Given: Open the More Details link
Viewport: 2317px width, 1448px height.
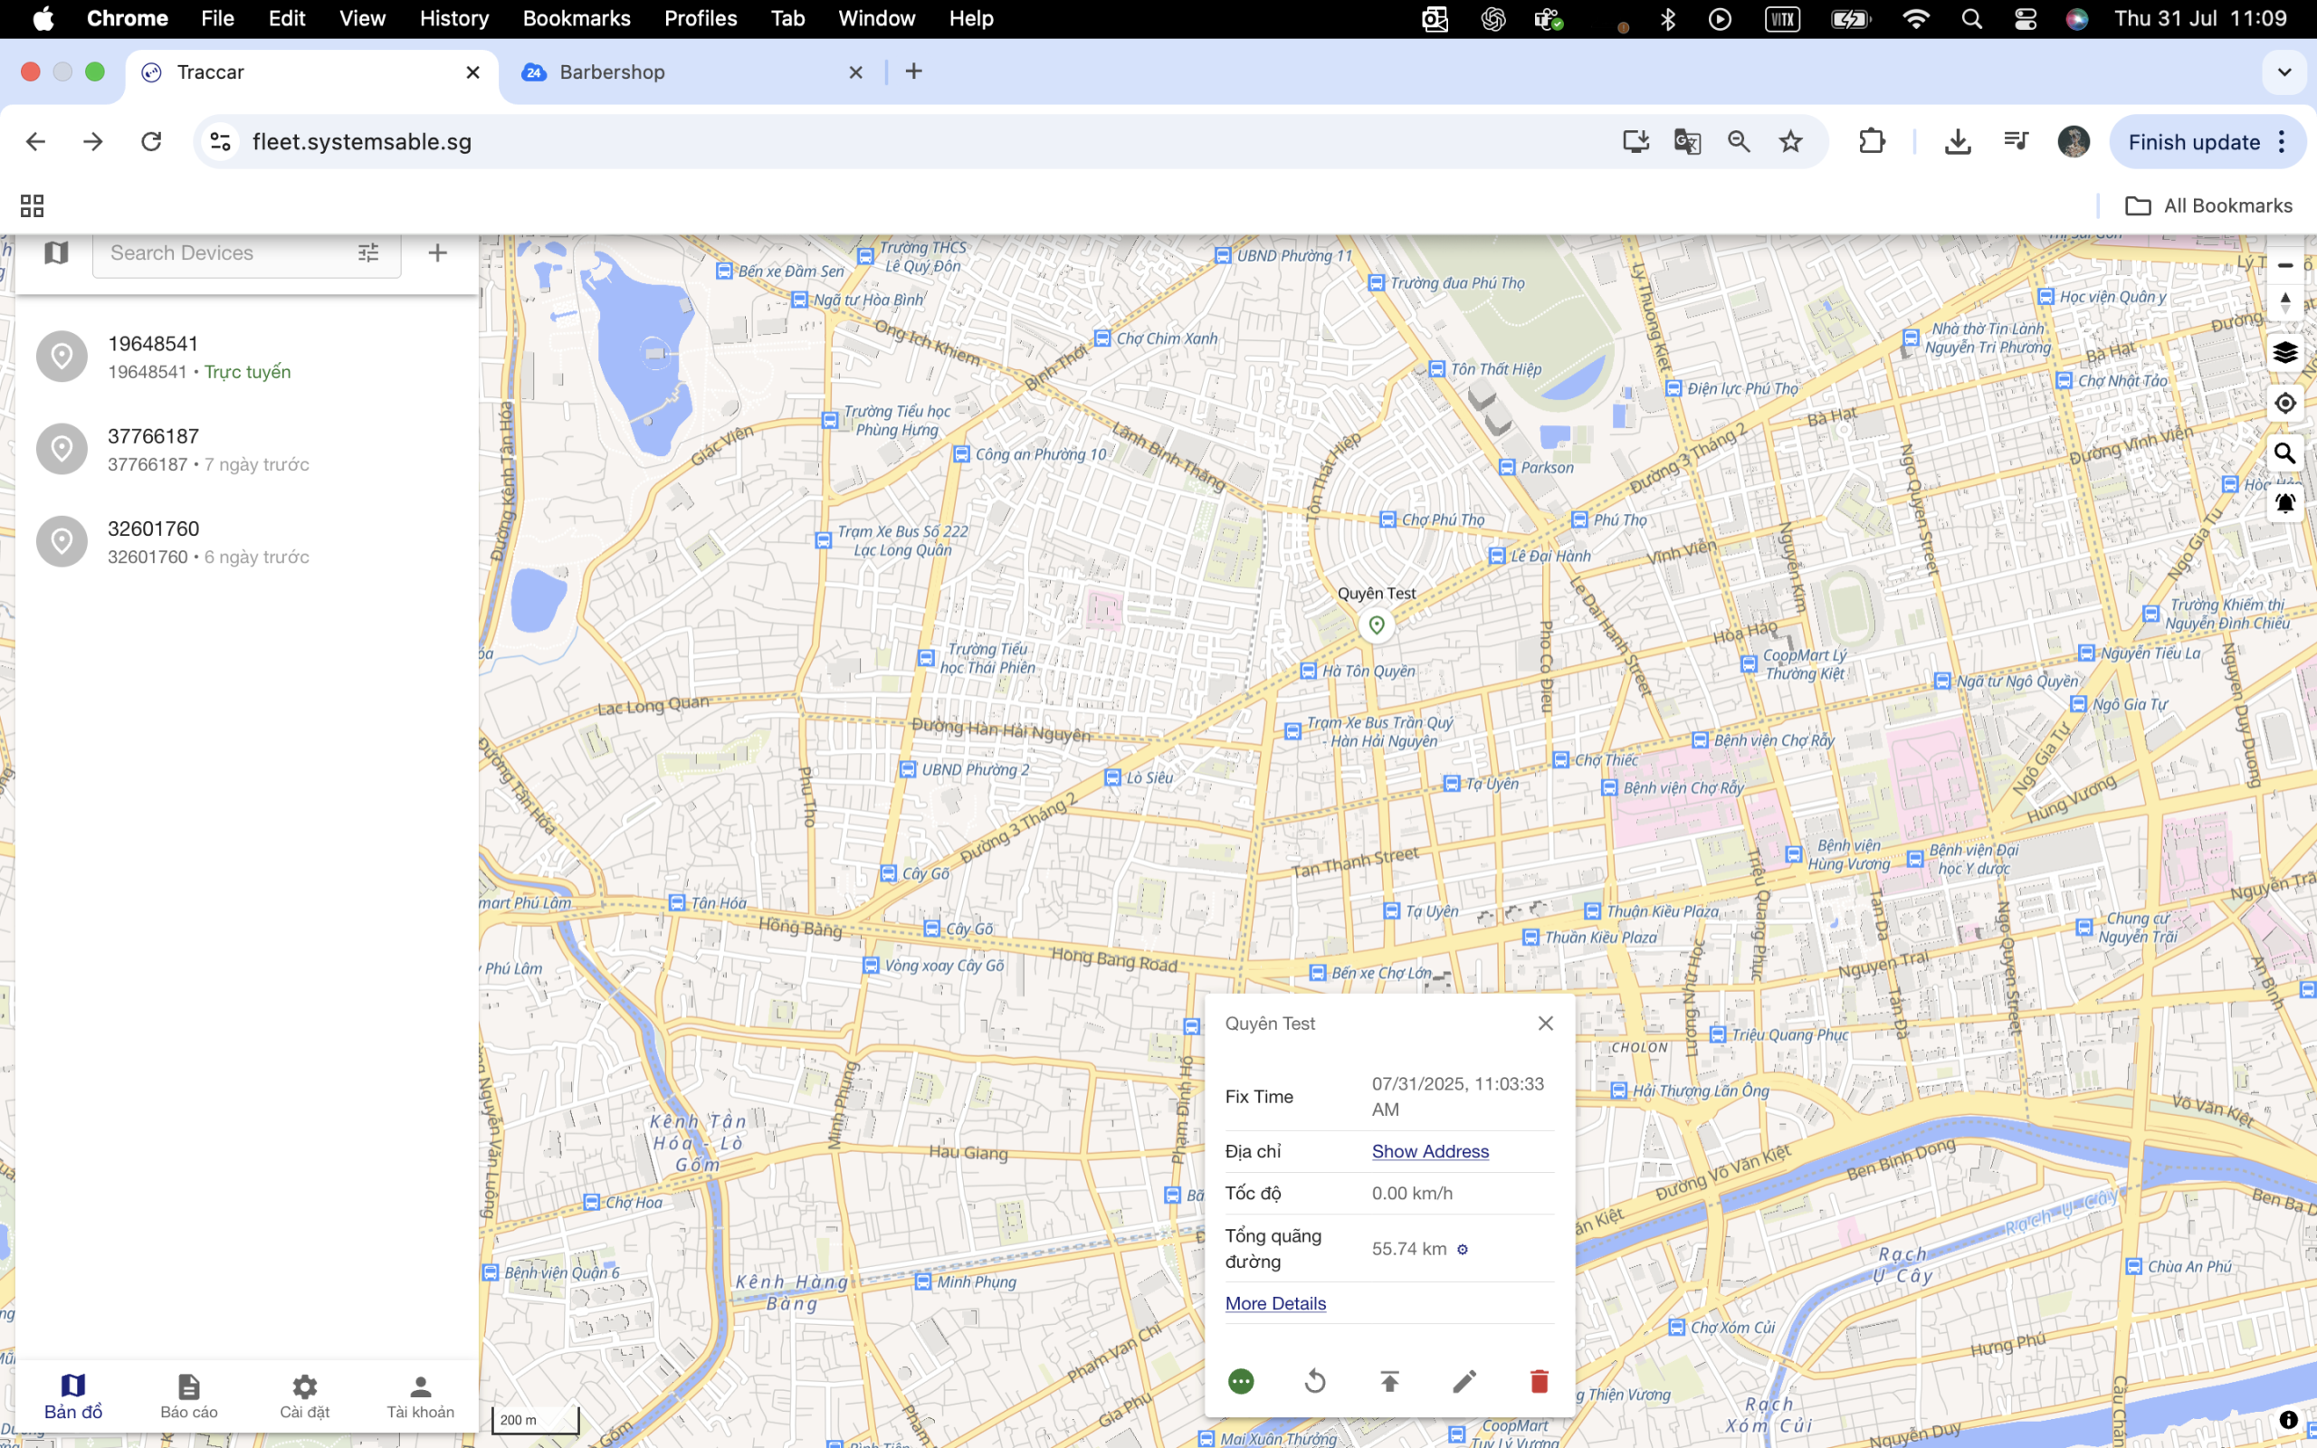Looking at the screenshot, I should (x=1275, y=1303).
